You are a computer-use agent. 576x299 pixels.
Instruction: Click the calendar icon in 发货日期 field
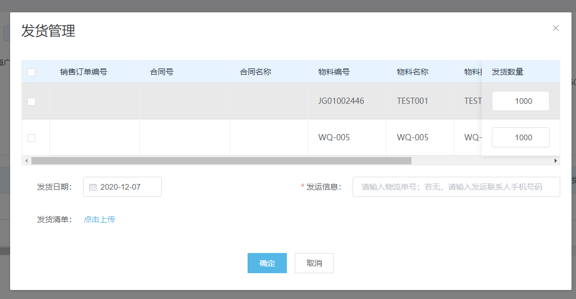point(93,187)
